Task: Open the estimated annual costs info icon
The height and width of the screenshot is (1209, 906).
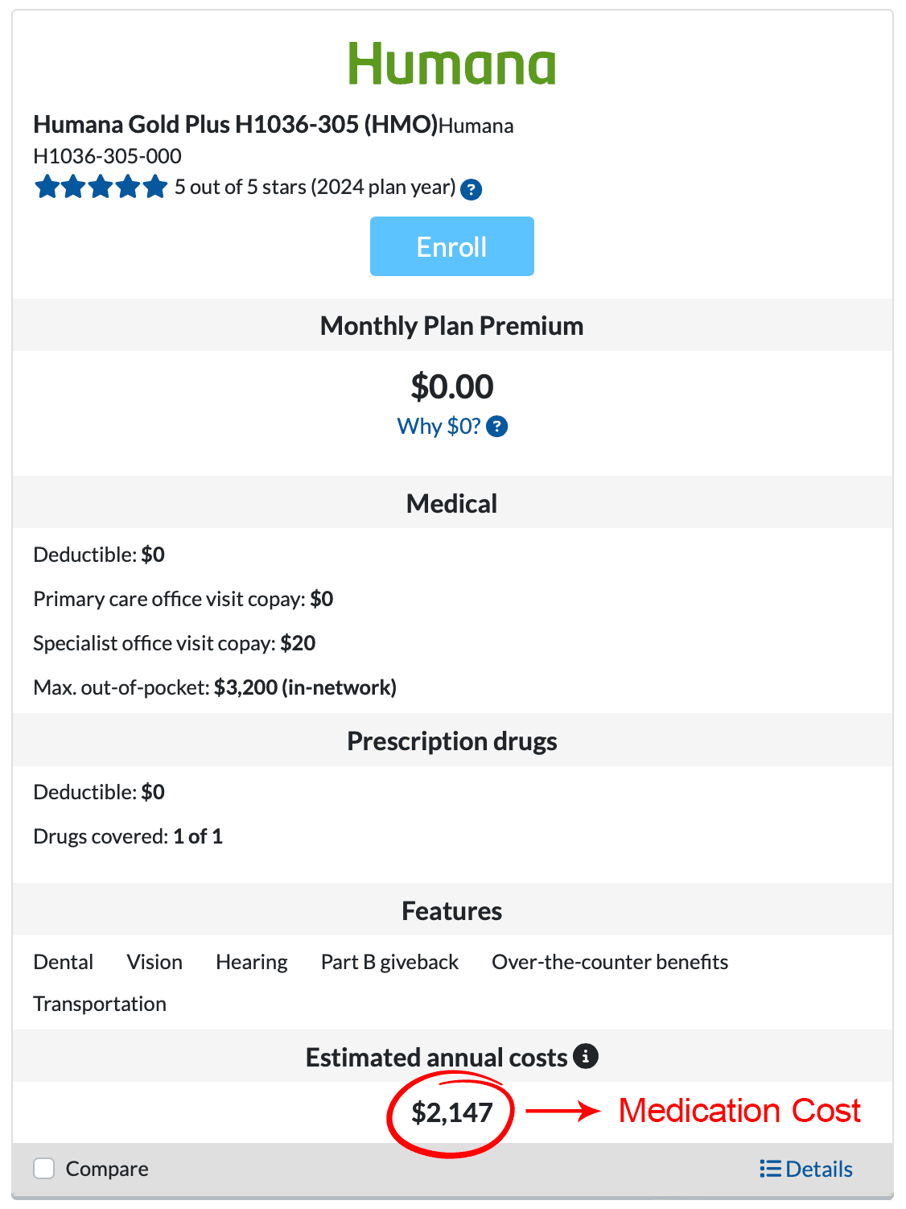Action: [586, 1056]
